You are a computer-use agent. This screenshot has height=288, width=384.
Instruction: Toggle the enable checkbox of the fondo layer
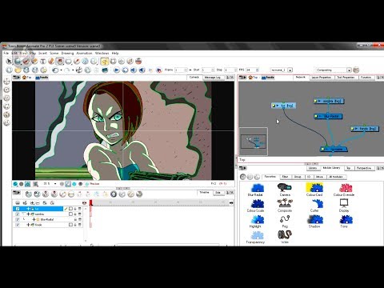tap(18, 225)
